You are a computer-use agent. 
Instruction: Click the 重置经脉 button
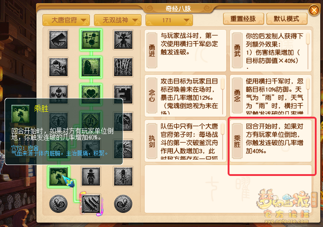point(244,19)
